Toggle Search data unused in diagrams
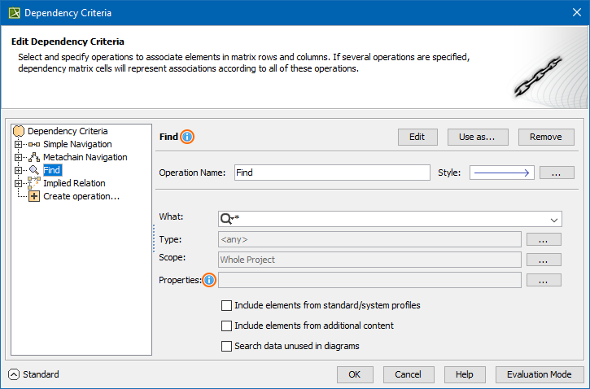Screen dimensions: 590x389 tap(227, 346)
